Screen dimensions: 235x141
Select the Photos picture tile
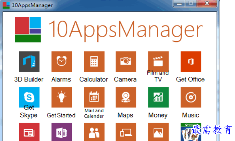158,132
